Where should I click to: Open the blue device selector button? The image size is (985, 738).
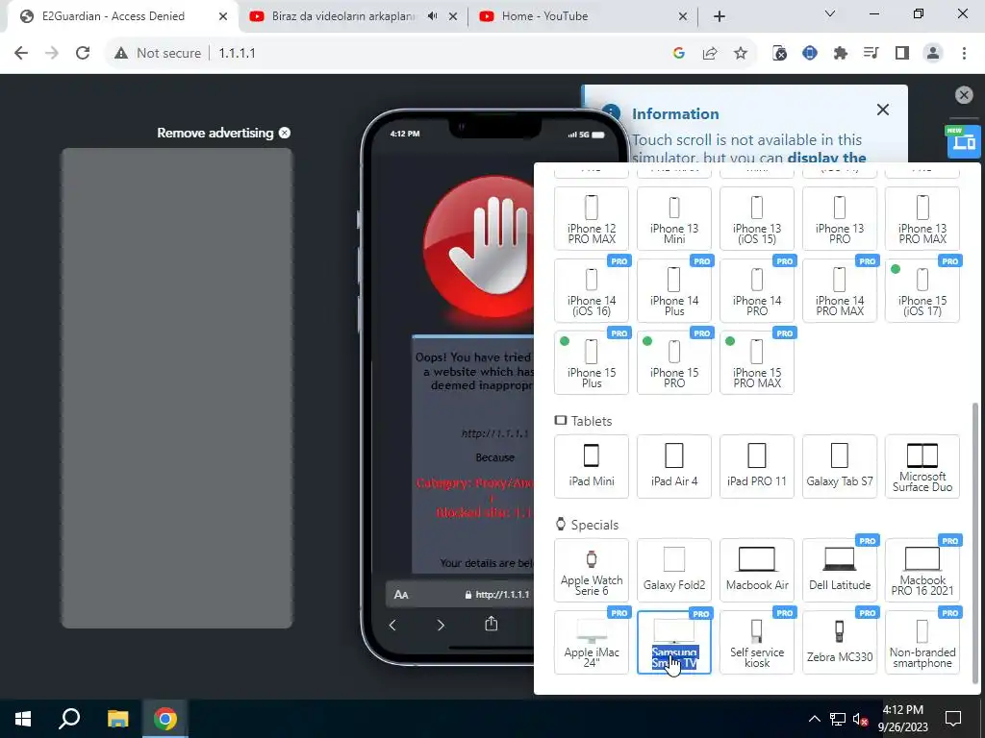point(962,142)
